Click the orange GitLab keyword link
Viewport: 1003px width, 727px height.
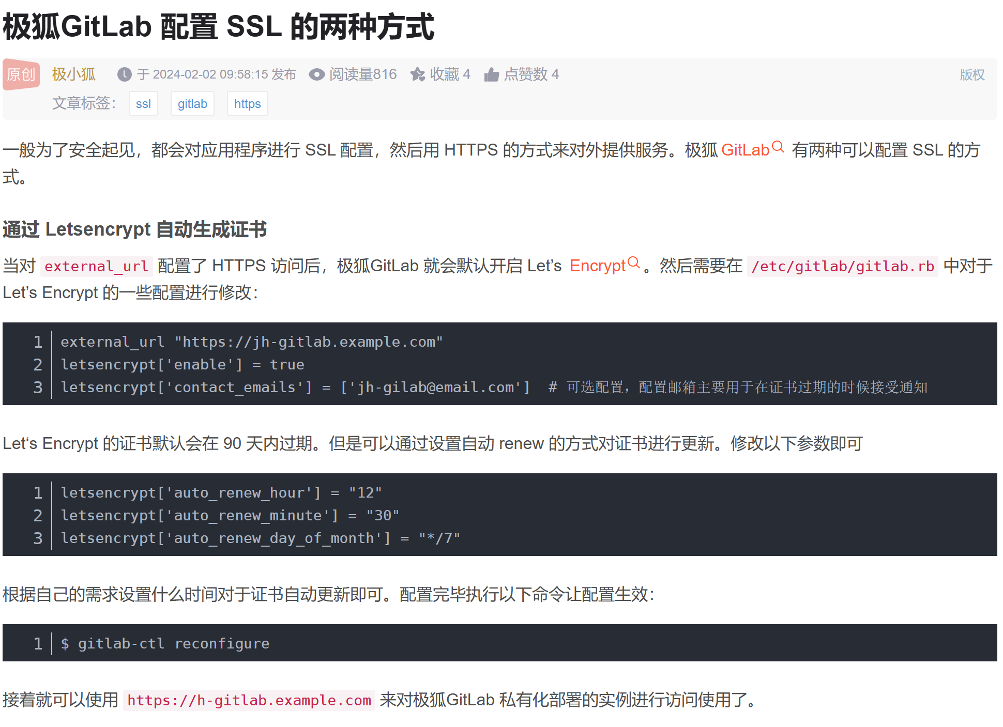point(745,150)
